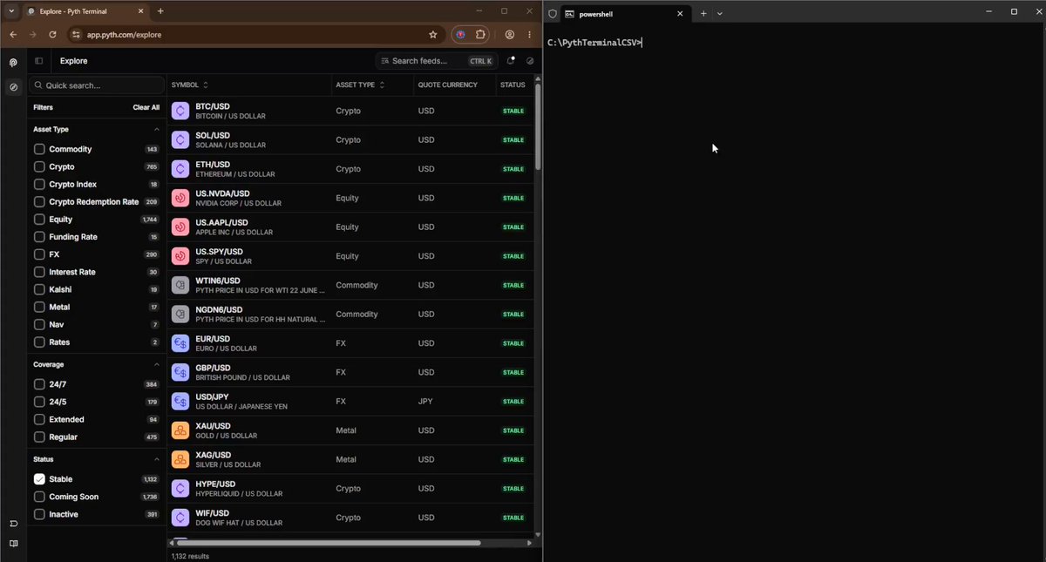Bookmark this page with the star icon
This screenshot has height=562, width=1046.
[x=433, y=35]
